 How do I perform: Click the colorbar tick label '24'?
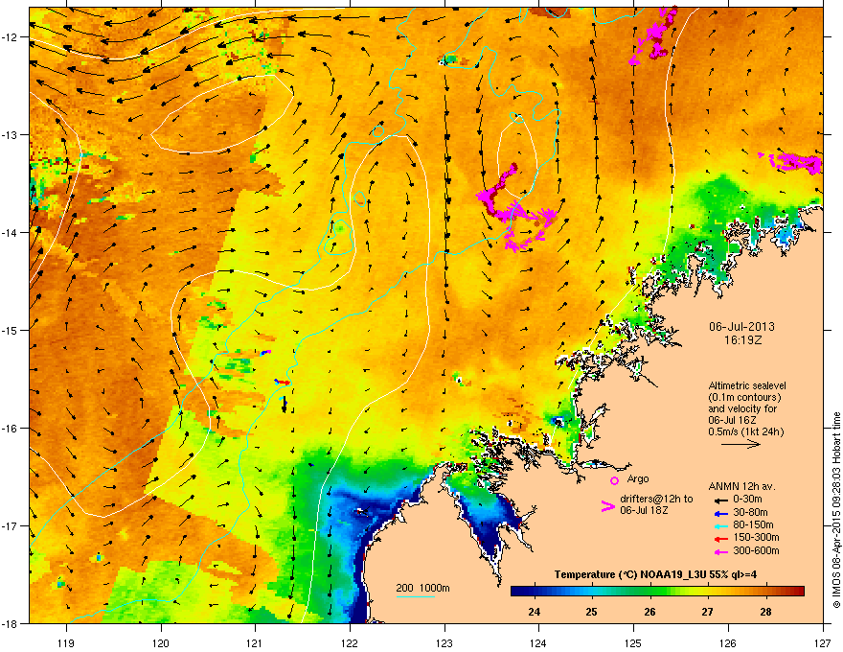coord(534,612)
